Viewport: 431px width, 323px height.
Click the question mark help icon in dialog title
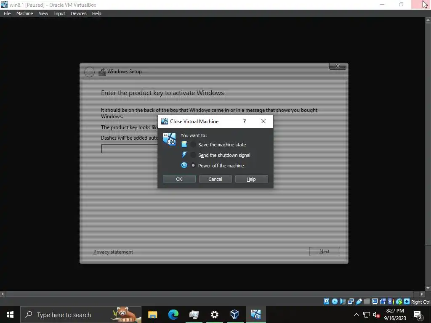click(x=245, y=121)
